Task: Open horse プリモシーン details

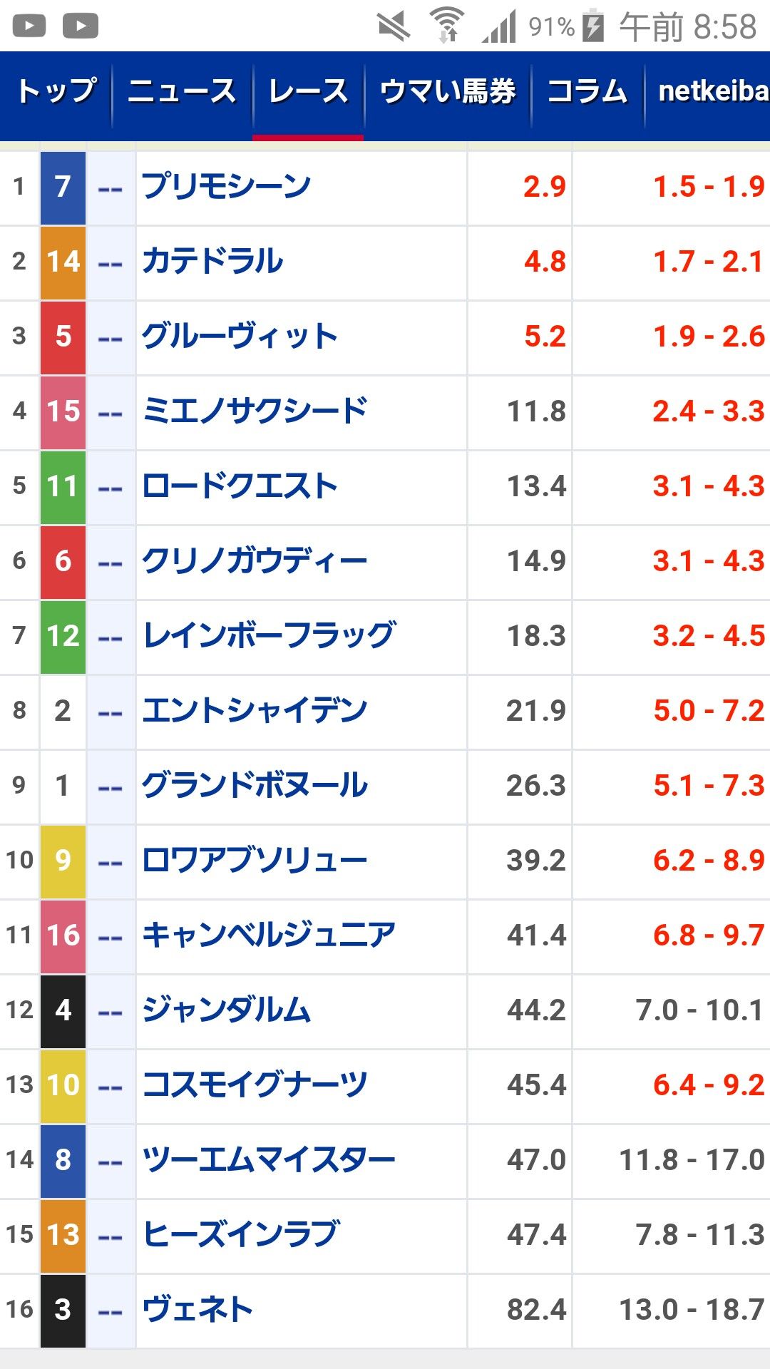Action: pos(227,188)
